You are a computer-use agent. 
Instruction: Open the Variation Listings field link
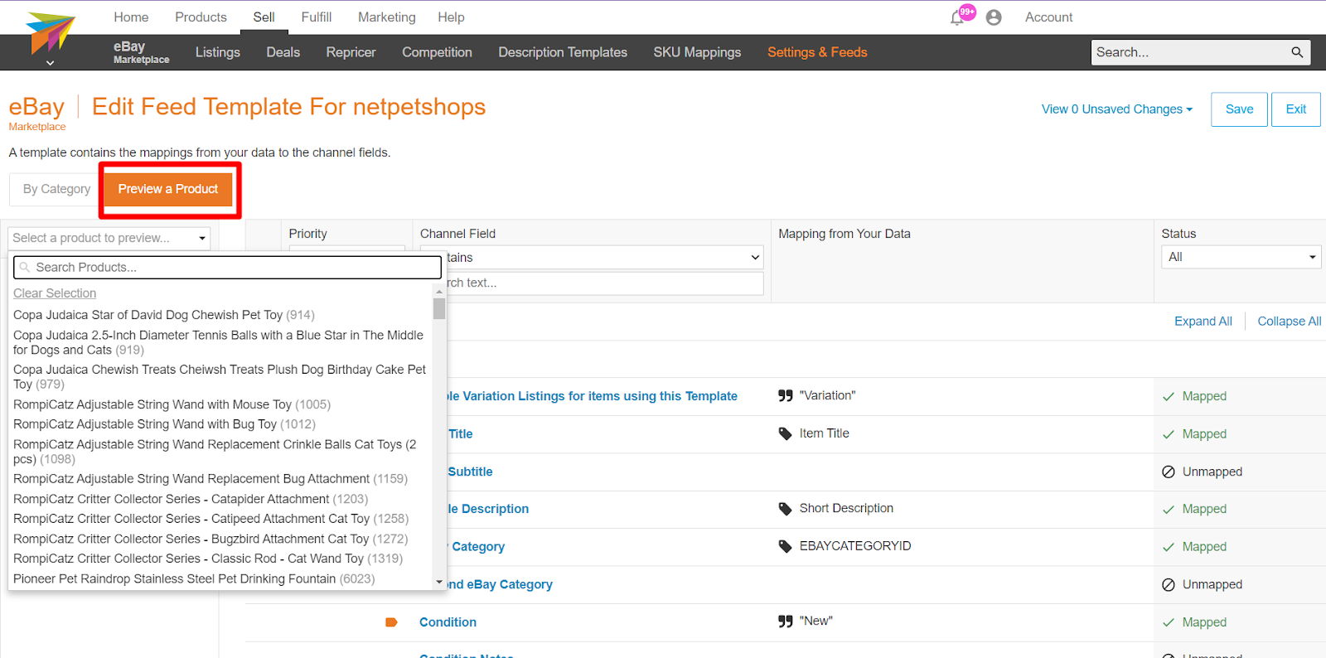coord(592,396)
